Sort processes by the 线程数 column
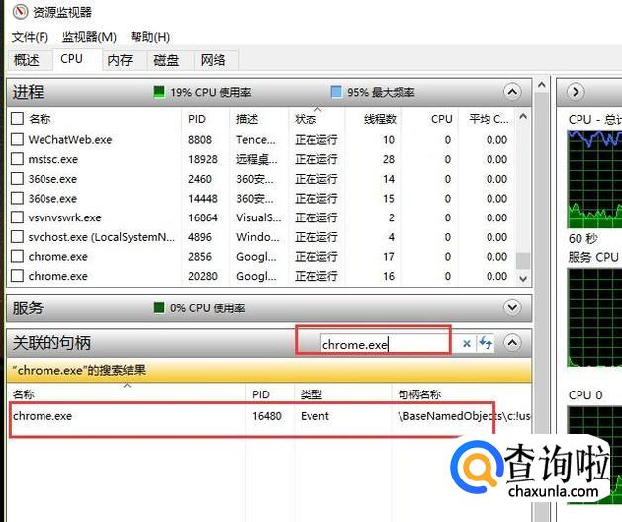 [379, 118]
